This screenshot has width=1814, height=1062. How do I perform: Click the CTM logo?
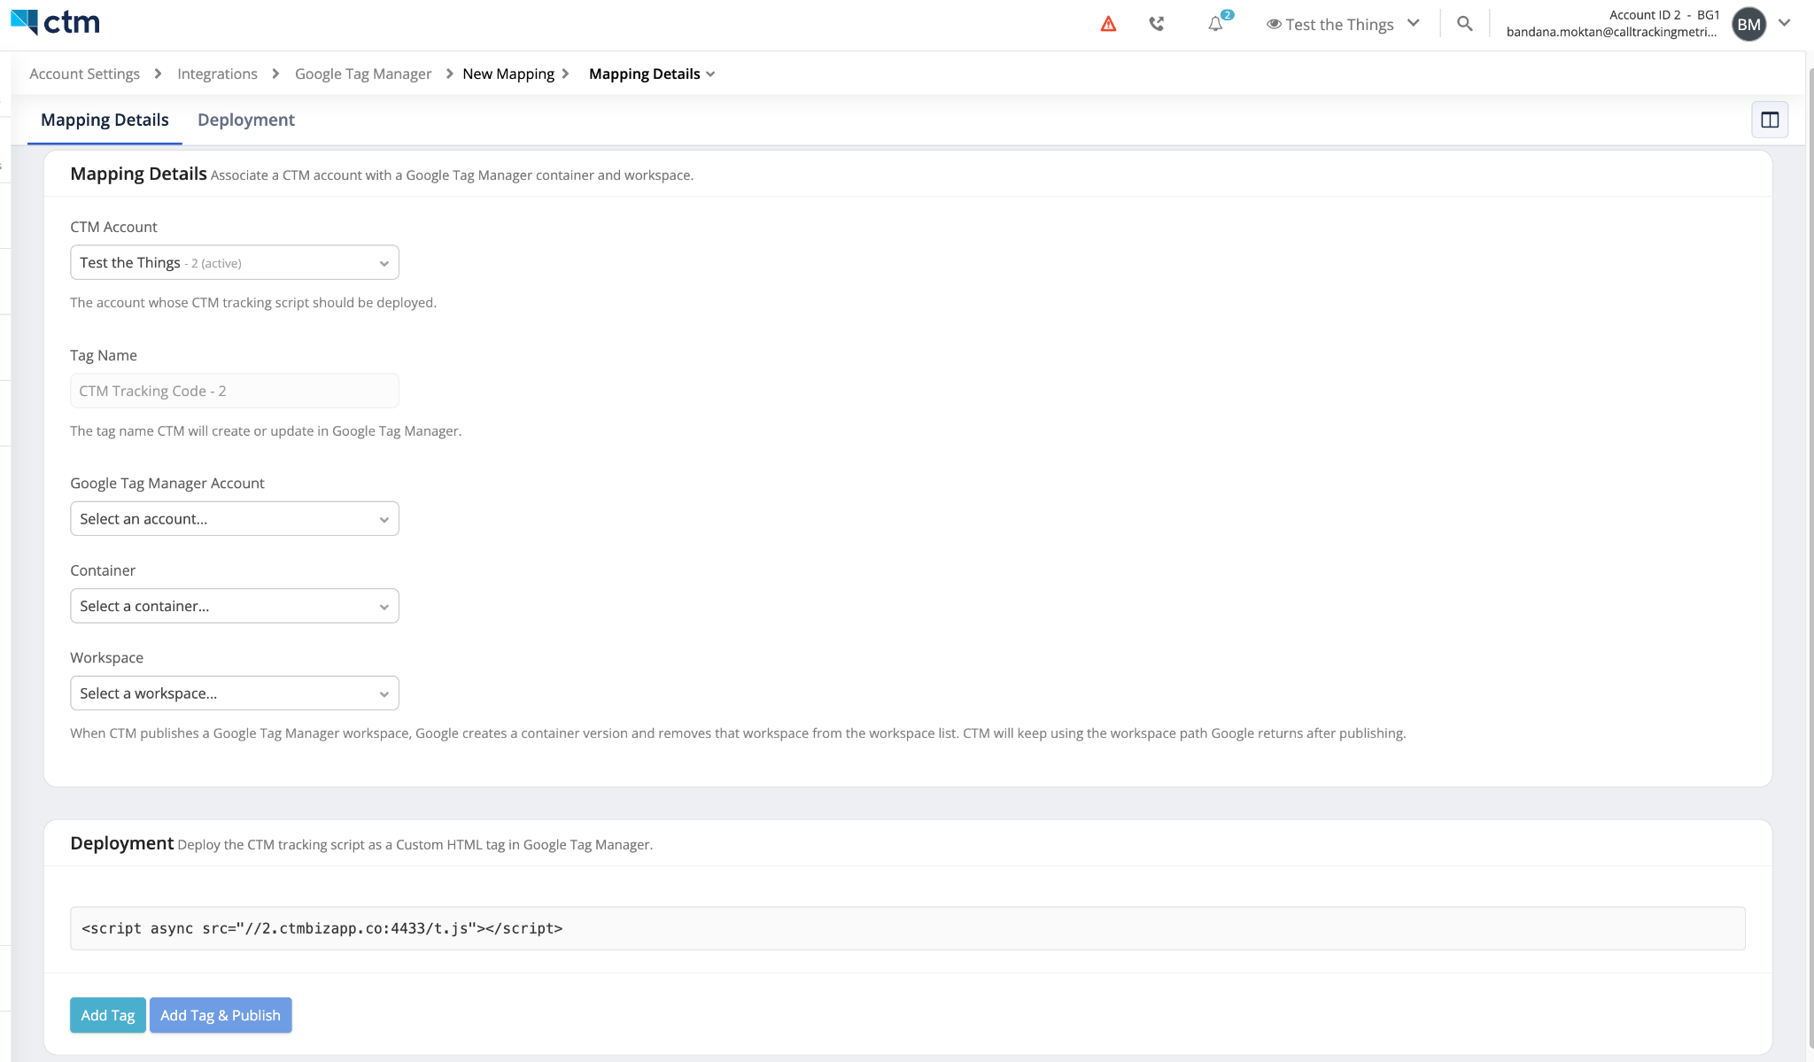point(55,22)
